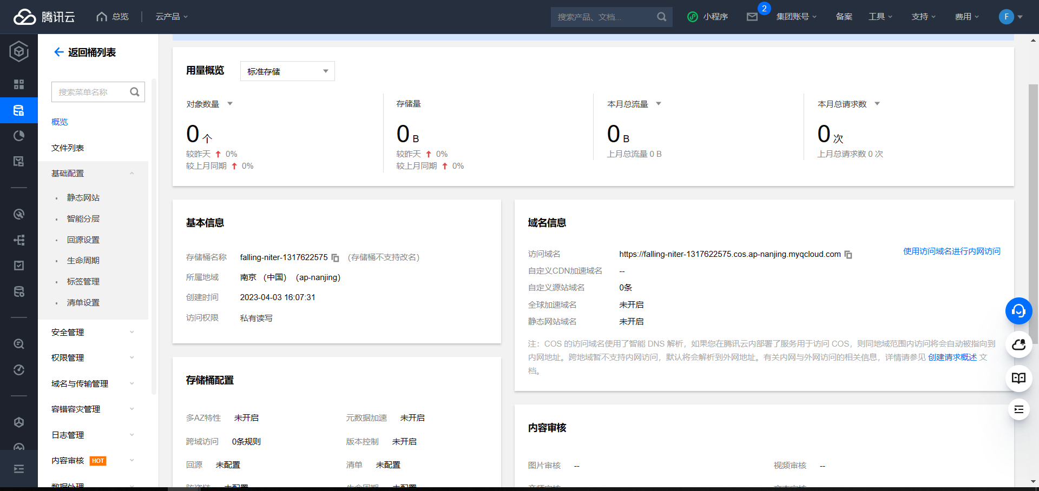Open the network nodes sidebar icon
Screen dimensions: 1039x491
pyautogui.click(x=19, y=240)
